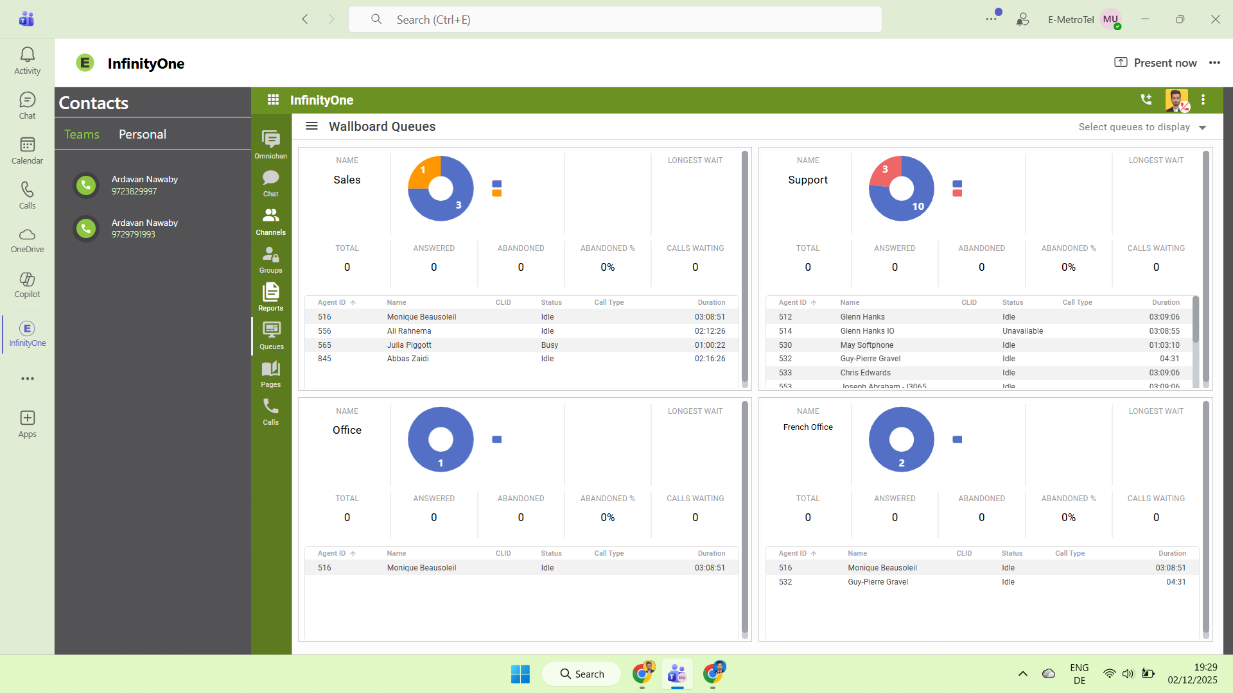The width and height of the screenshot is (1233, 693).
Task: Open Copilot in the Teams sidebar
Action: (x=27, y=286)
